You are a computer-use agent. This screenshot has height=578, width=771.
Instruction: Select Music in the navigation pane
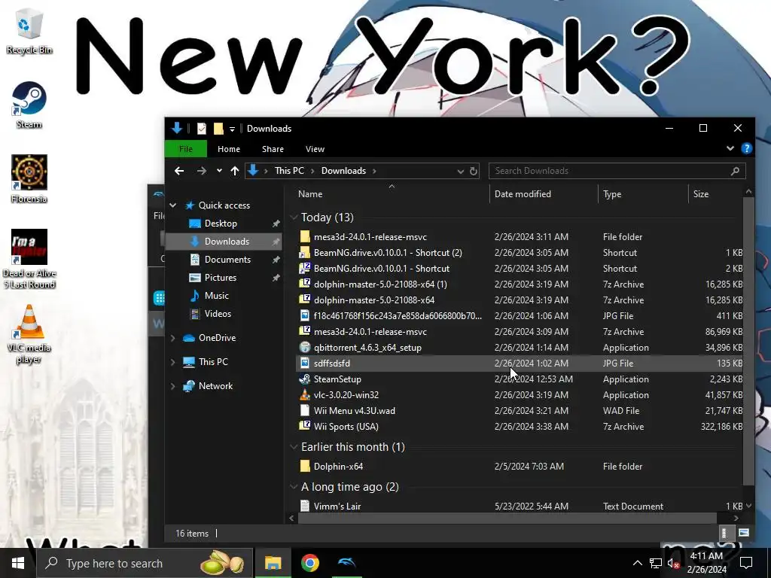click(216, 296)
